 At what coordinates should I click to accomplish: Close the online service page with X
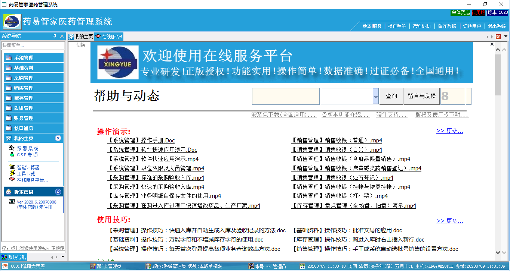pyautogui.click(x=492, y=44)
